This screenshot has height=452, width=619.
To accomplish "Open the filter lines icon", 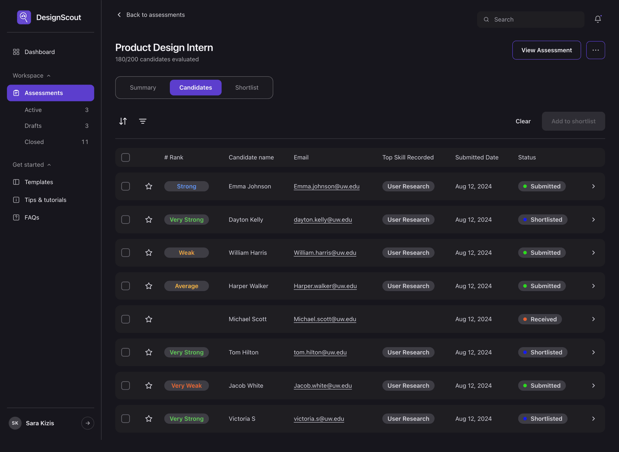I will click(143, 121).
